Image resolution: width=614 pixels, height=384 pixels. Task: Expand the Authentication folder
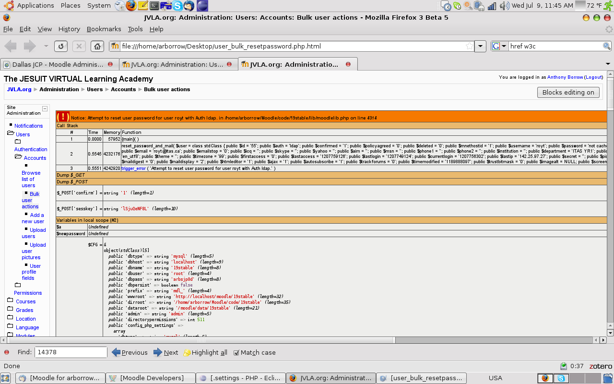18,142
